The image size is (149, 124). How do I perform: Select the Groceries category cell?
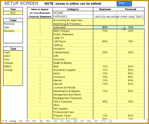[73, 59]
